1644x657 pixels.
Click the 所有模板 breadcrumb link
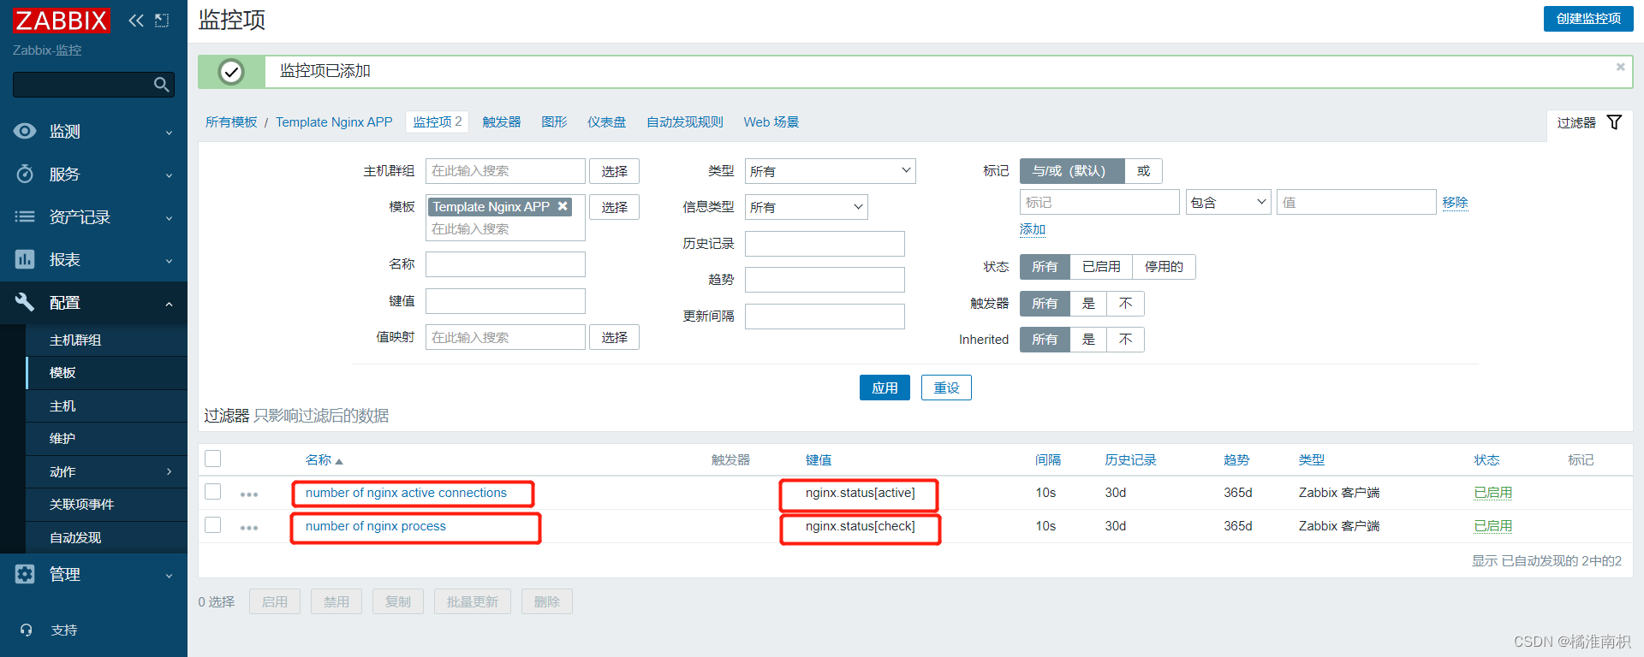(231, 122)
